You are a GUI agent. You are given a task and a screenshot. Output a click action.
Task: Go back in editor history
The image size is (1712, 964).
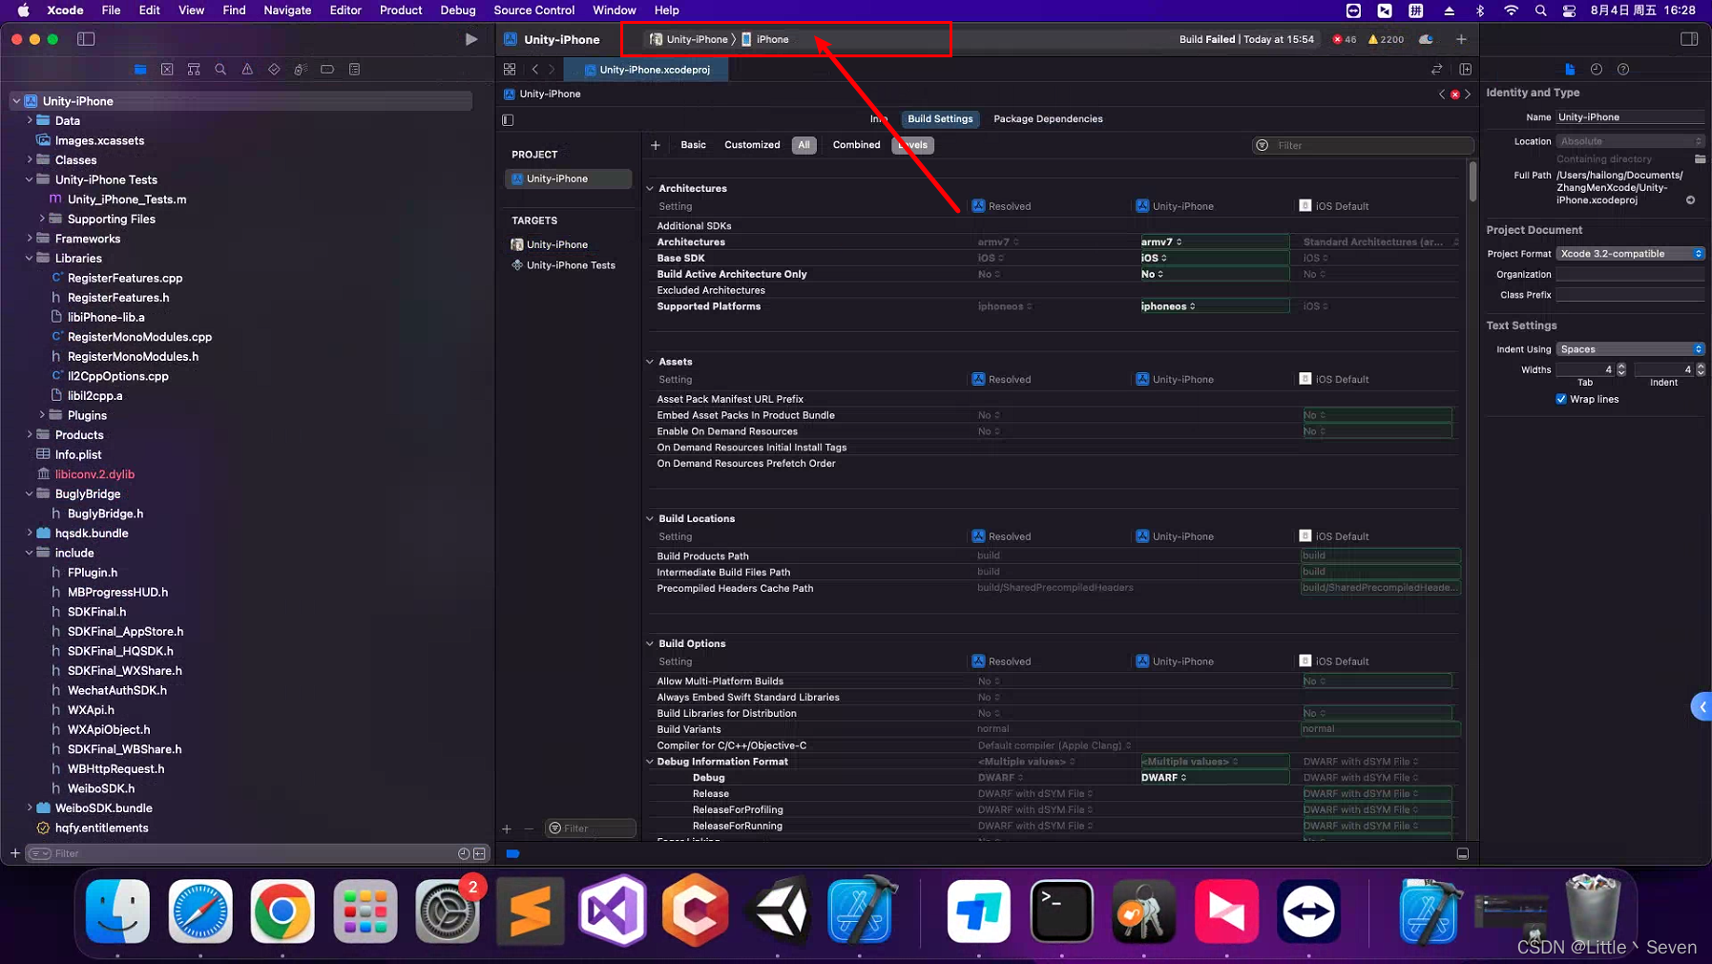(x=535, y=70)
